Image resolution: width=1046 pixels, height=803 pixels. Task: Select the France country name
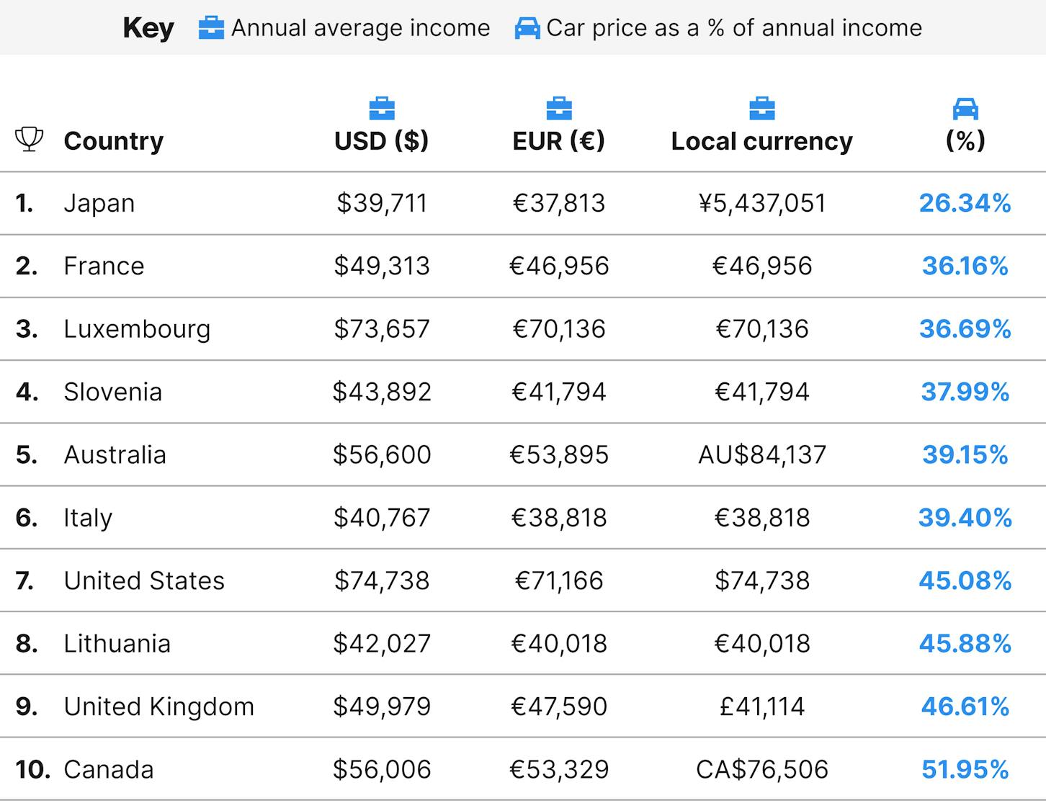104,266
